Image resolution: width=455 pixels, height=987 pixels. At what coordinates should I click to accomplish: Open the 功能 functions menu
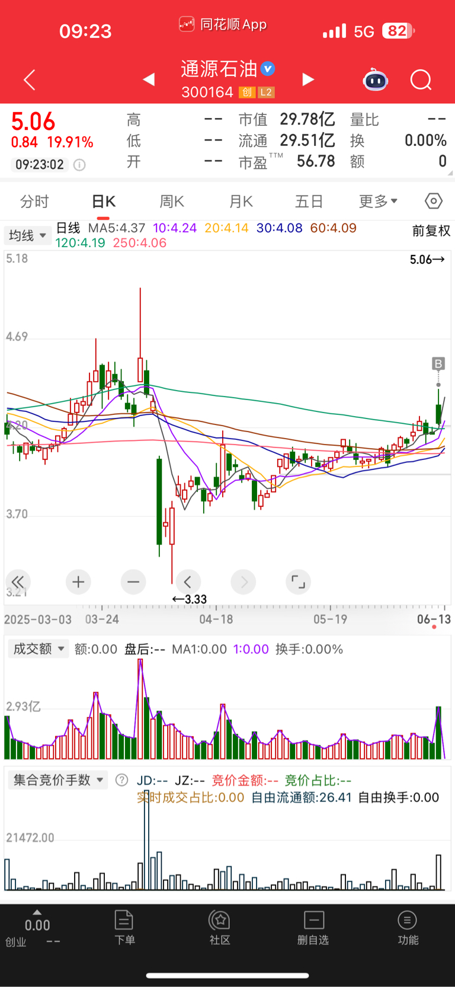408,928
